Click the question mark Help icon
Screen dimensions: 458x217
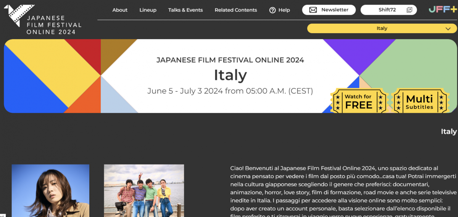coord(273,10)
